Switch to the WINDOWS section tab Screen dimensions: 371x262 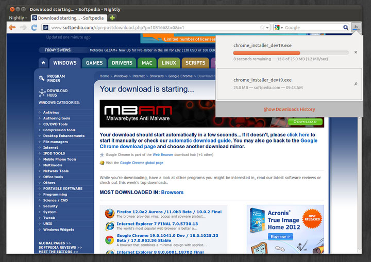[65, 63]
